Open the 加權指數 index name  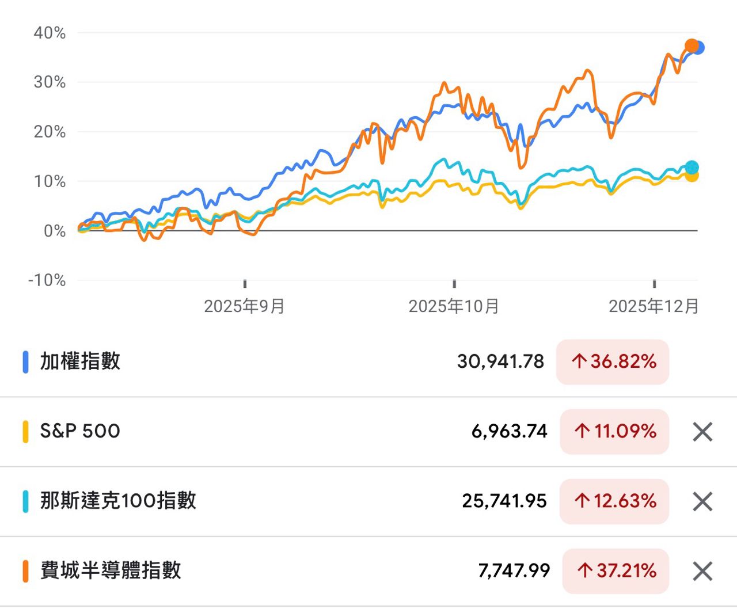(x=80, y=361)
